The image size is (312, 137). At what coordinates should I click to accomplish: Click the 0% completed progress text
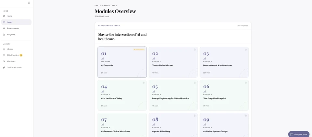(x=243, y=26)
